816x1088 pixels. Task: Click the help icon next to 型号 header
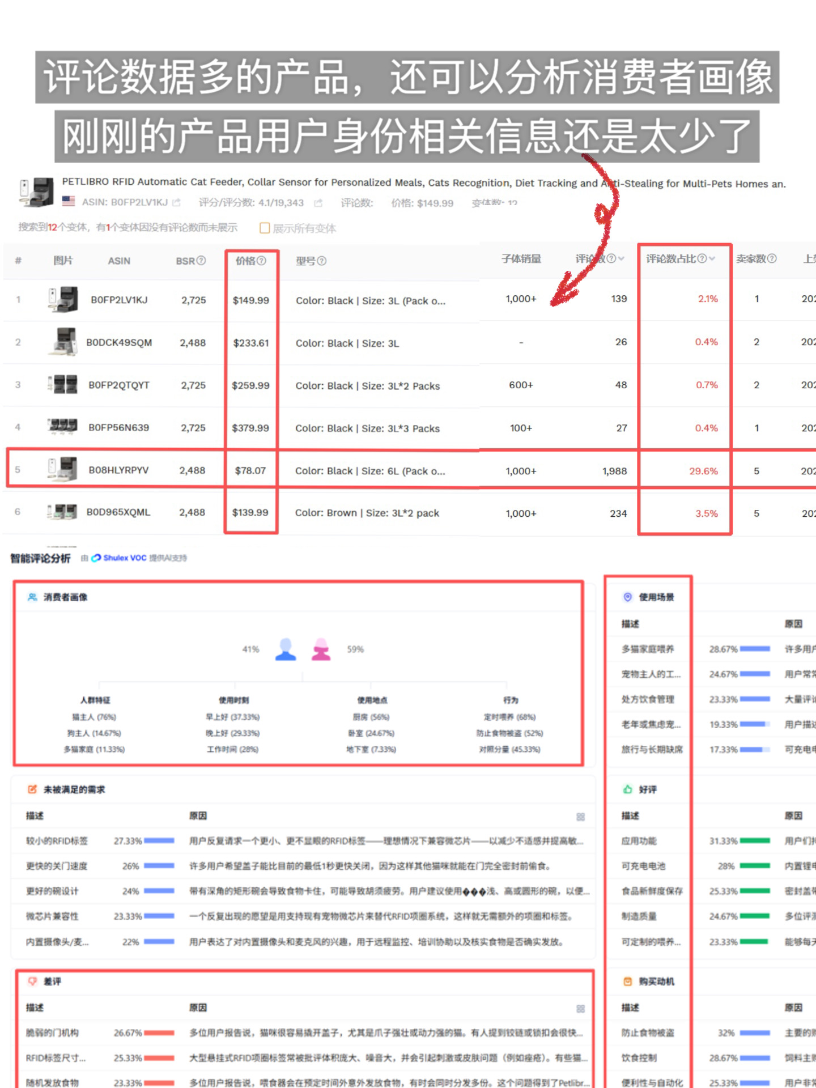click(322, 261)
